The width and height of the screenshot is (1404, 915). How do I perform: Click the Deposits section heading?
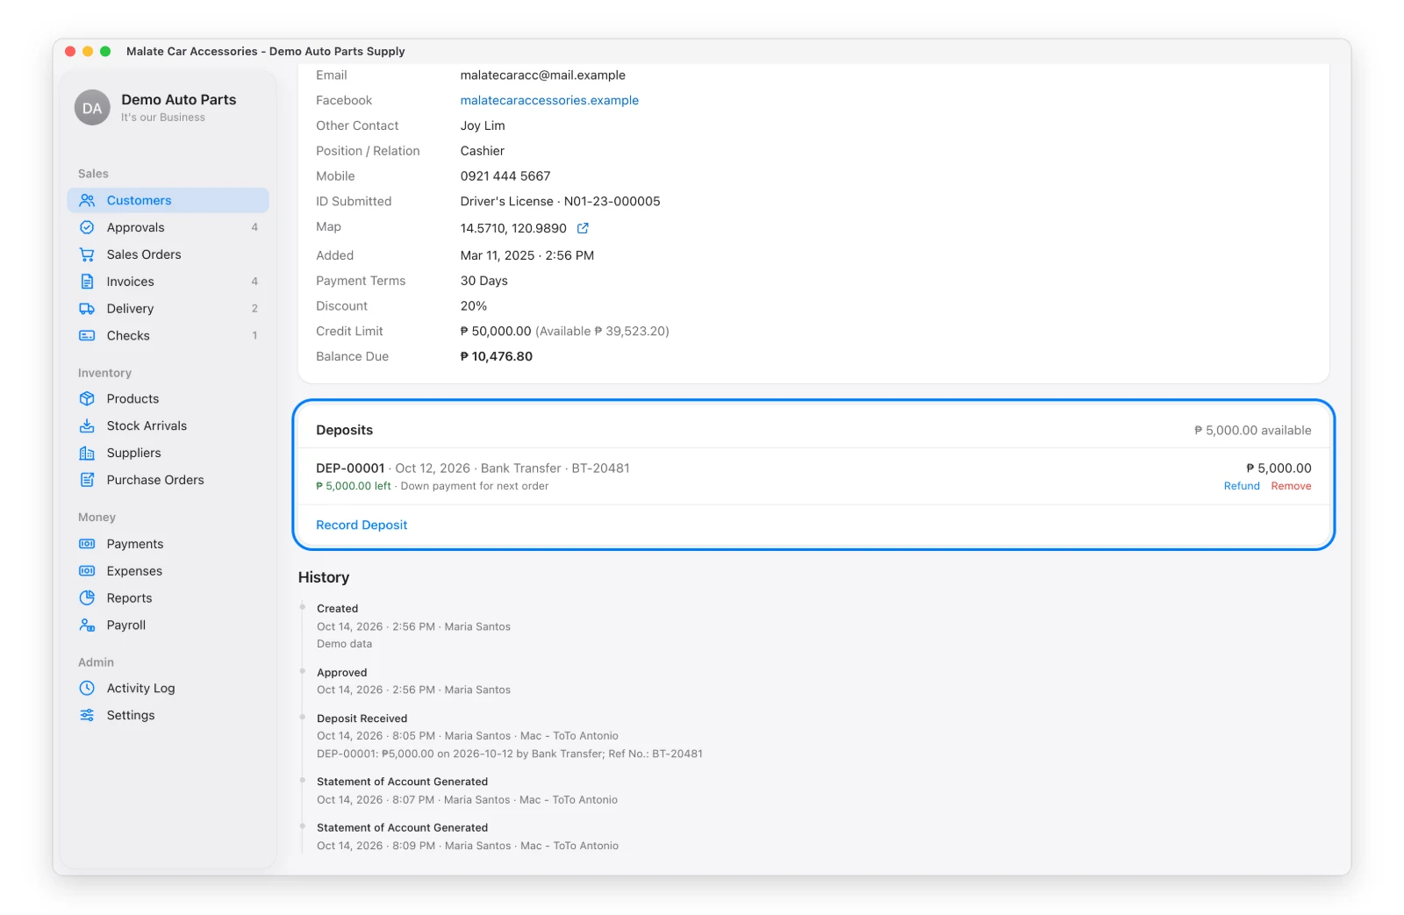click(x=345, y=430)
